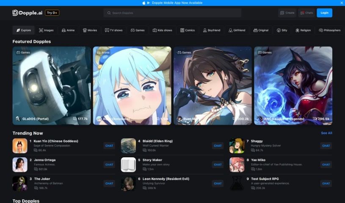Open the Create button

pyautogui.click(x=287, y=13)
